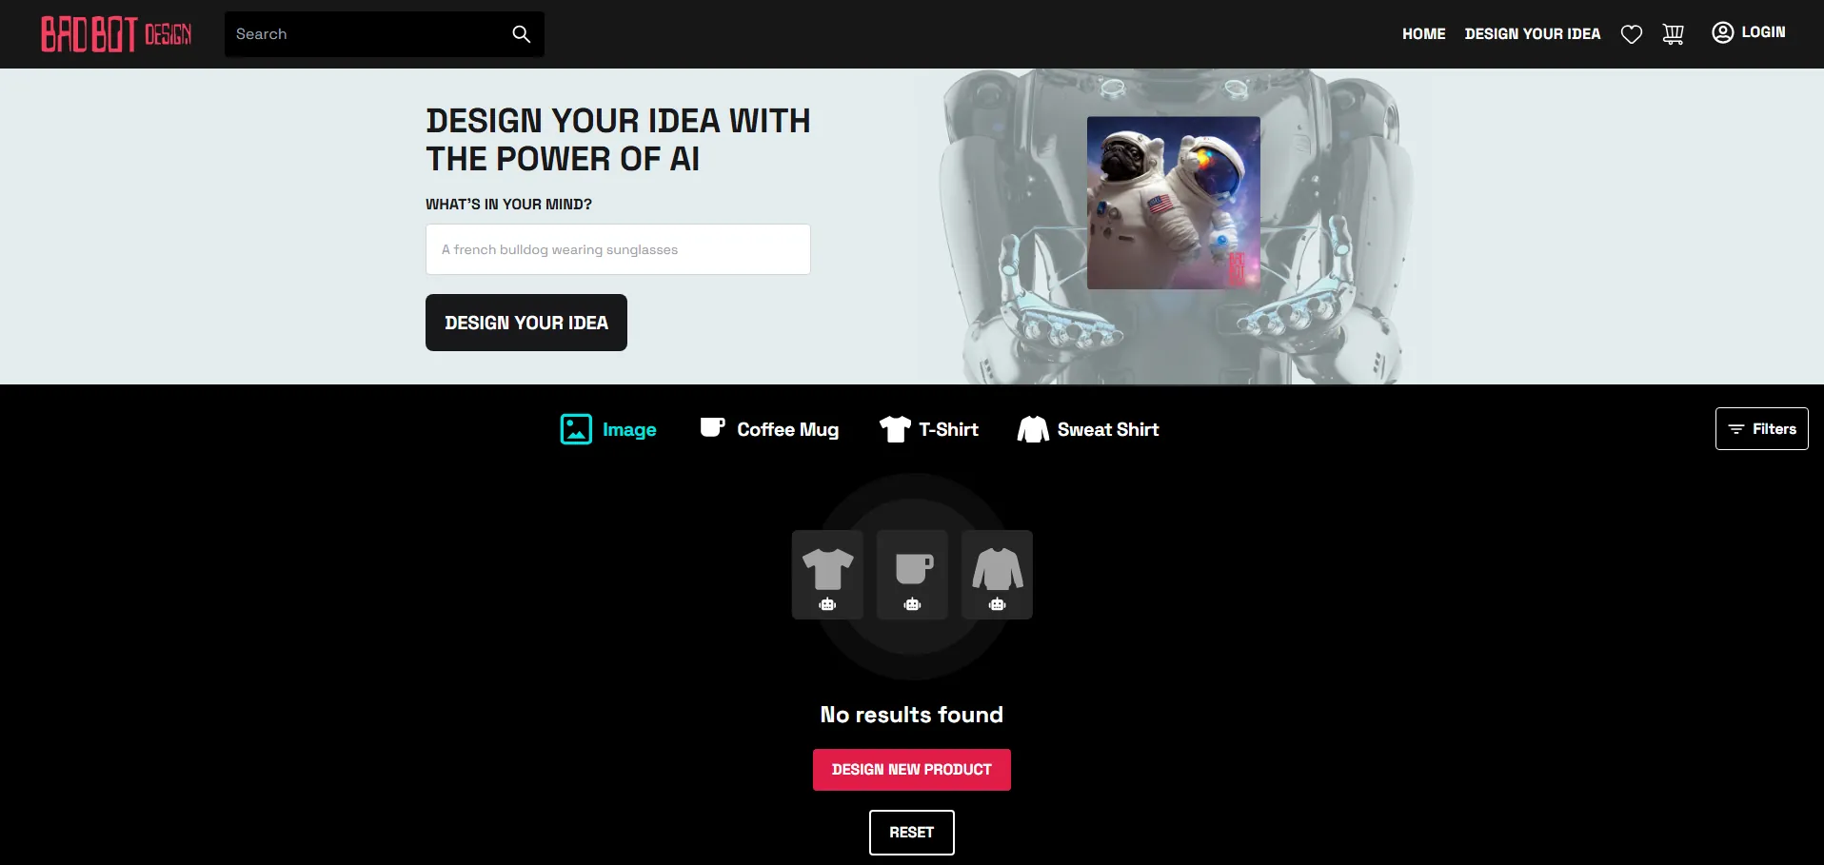Click the search magnifier icon
Viewport: 1824px width, 865px height.
521,34
